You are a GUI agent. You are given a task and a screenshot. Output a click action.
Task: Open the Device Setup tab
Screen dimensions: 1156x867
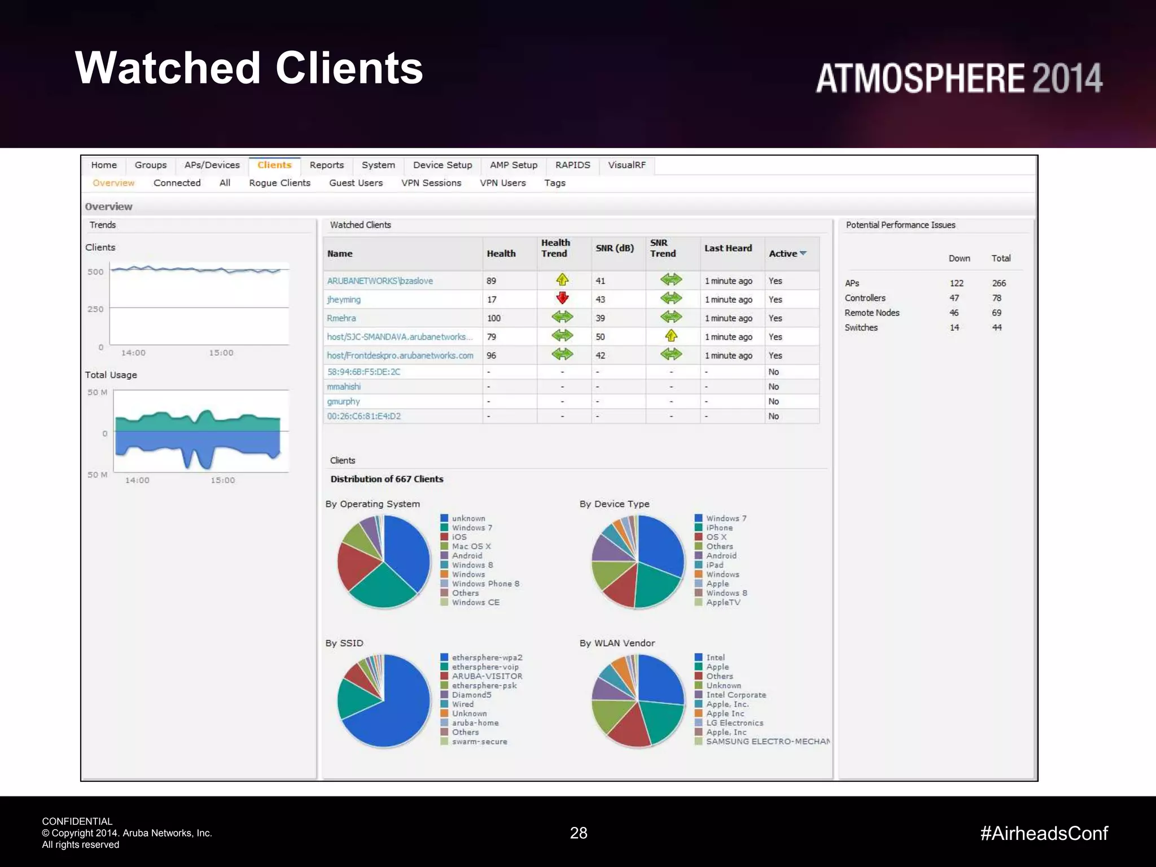443,165
